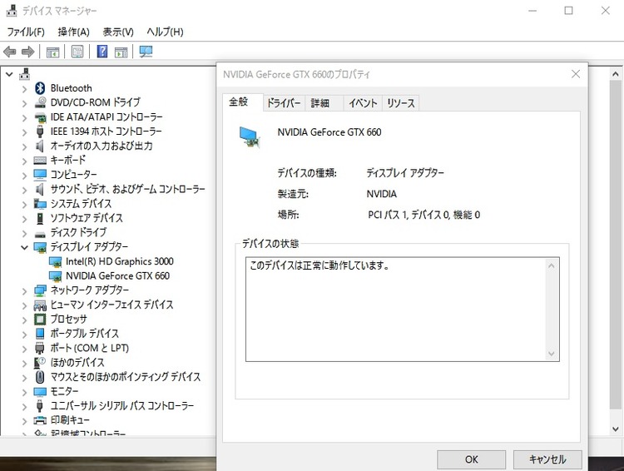
Task: Click the キーボード keyboard icon
Action: pyautogui.click(x=40, y=161)
